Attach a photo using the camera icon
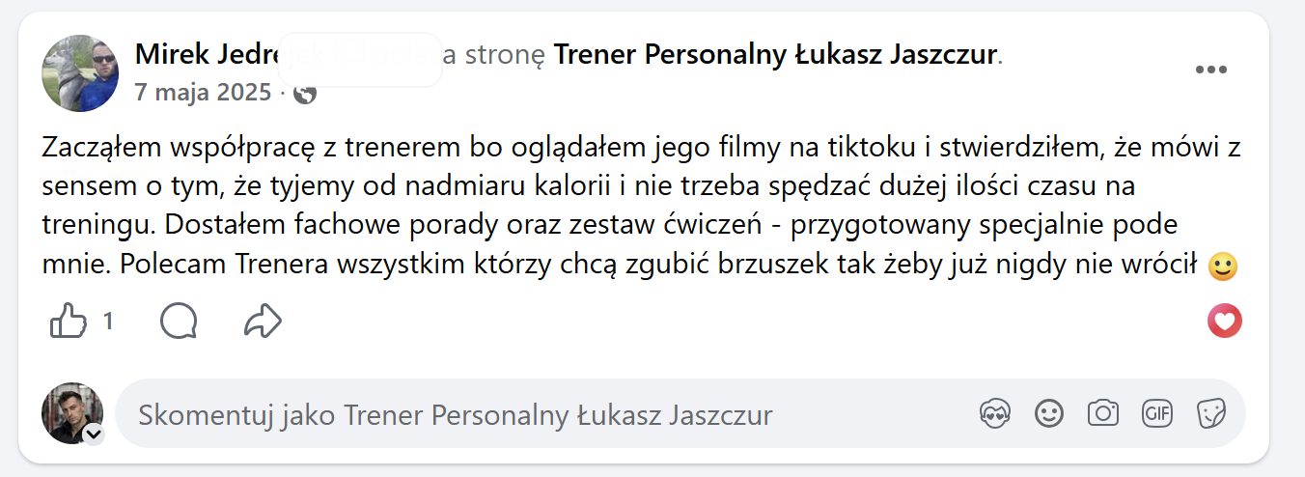This screenshot has width=1305, height=477. (x=1102, y=414)
